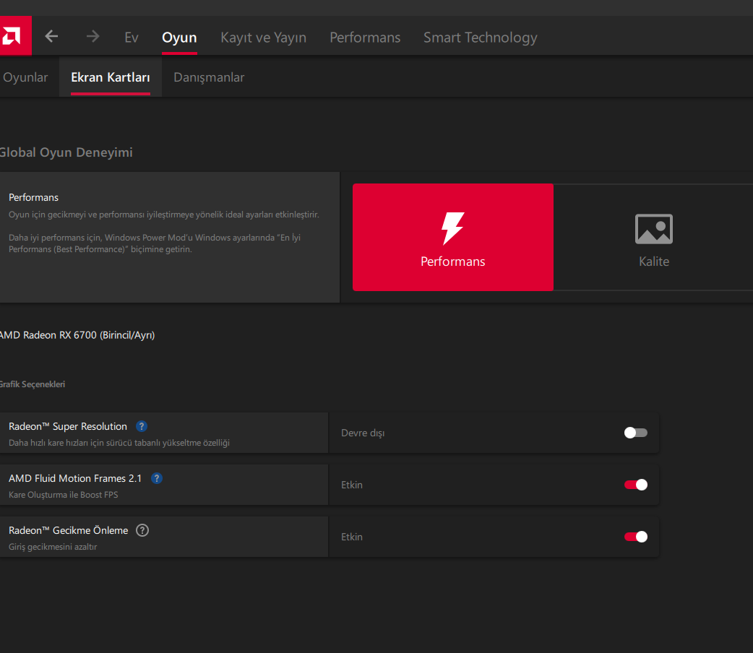This screenshot has width=753, height=653.
Task: Click 'Kare Oluşturma ile Boost FPS' text
Action: (x=64, y=495)
